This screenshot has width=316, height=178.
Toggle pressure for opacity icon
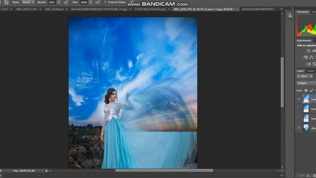[66, 2]
